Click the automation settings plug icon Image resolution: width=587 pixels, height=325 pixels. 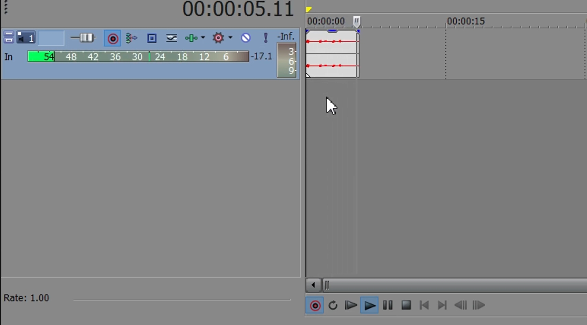[x=191, y=38]
